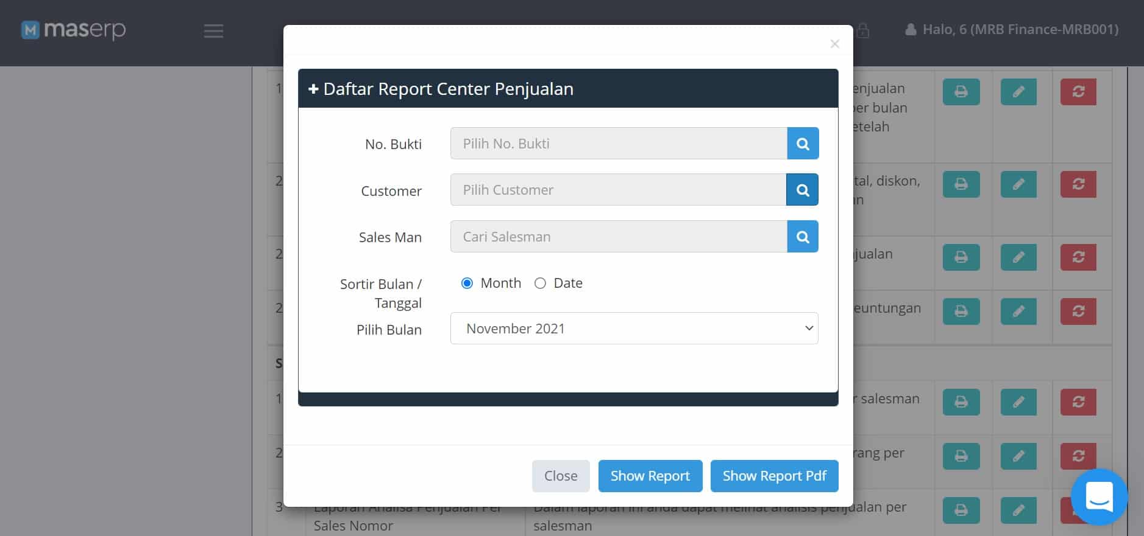Screen dimensions: 1144x536
Task: Focus the Pilih Customer input field
Action: point(618,190)
